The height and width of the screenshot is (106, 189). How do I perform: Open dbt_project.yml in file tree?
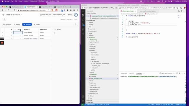point(95,87)
